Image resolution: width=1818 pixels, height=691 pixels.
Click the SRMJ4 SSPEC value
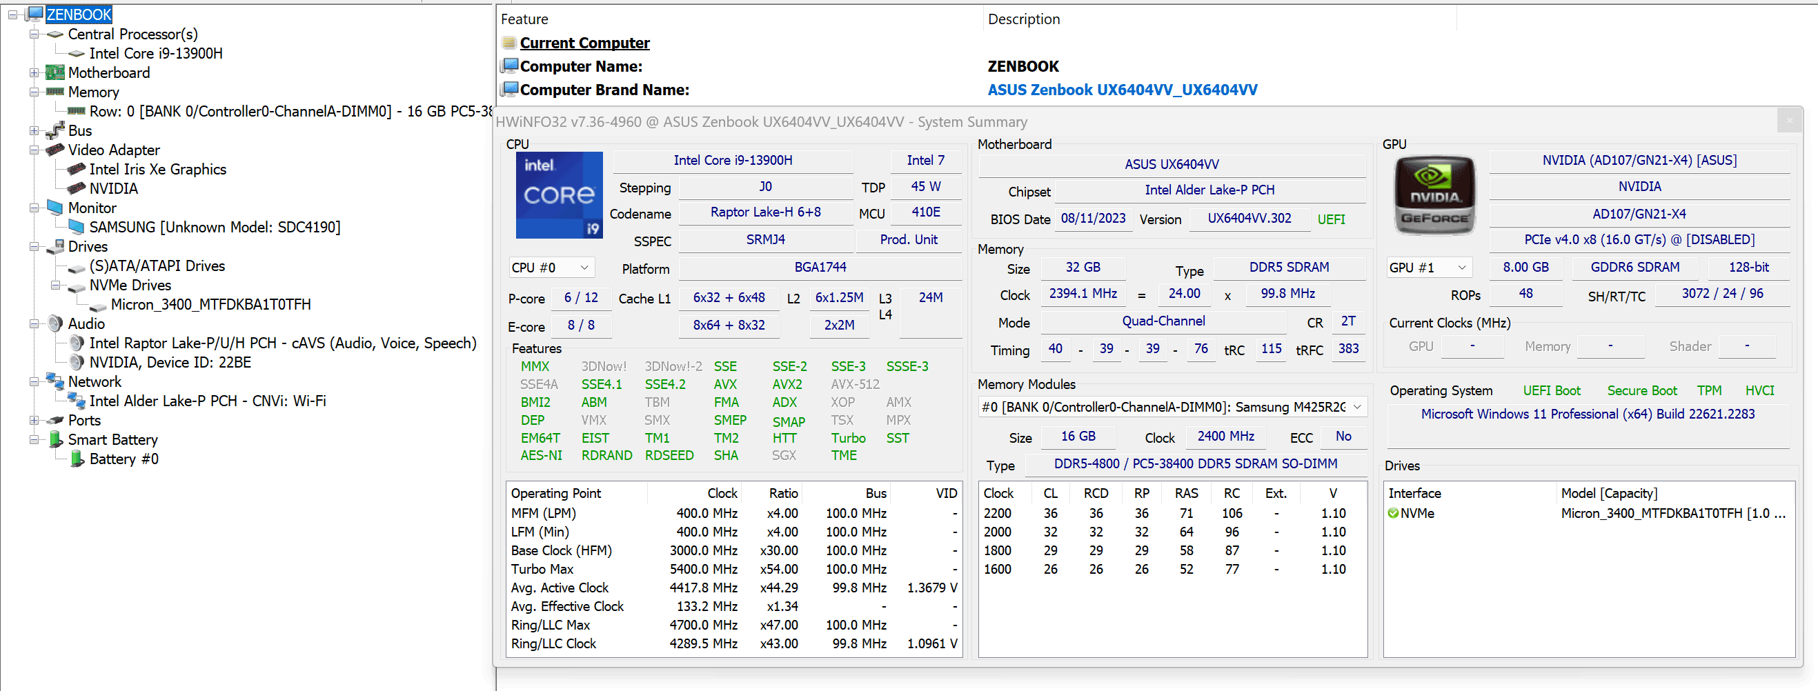click(x=765, y=240)
